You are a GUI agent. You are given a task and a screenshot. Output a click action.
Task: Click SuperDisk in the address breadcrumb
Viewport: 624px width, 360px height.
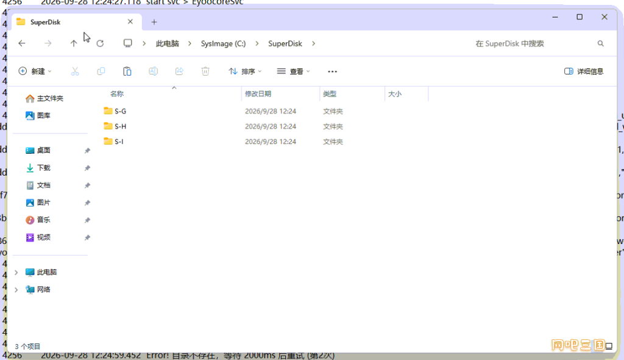(285, 43)
